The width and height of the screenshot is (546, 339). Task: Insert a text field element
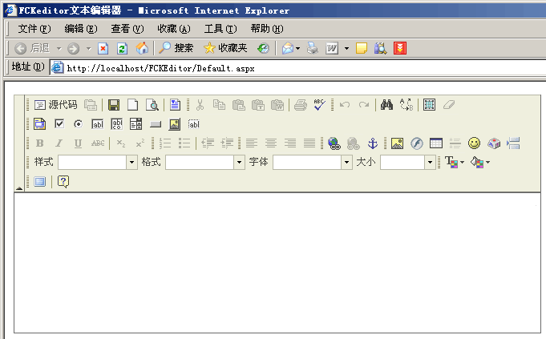pos(98,124)
